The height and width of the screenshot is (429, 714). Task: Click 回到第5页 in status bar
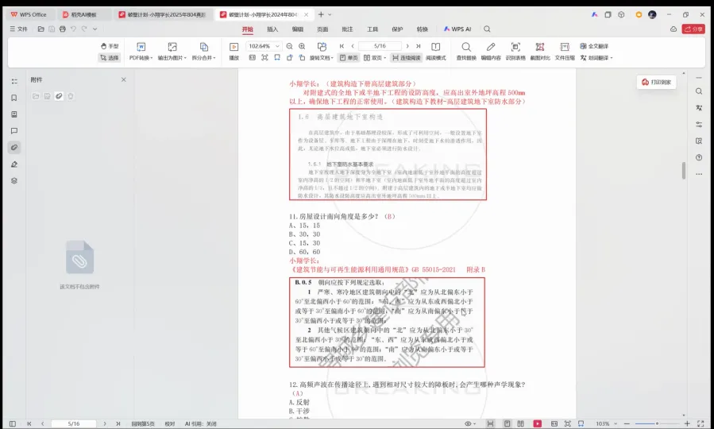[x=143, y=423]
